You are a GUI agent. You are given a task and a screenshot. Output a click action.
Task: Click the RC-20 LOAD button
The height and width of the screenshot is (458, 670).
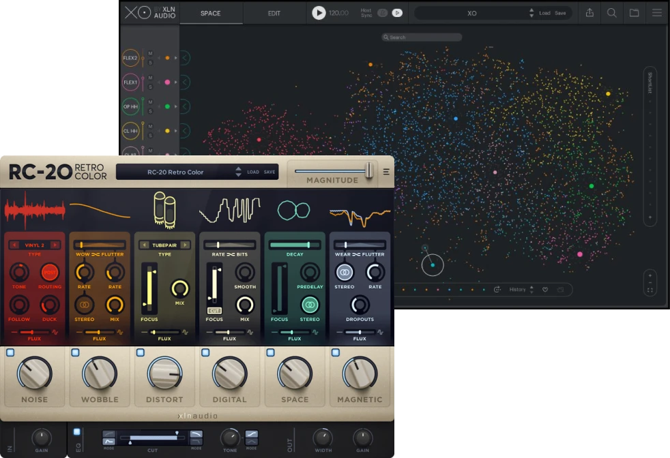coord(253,172)
